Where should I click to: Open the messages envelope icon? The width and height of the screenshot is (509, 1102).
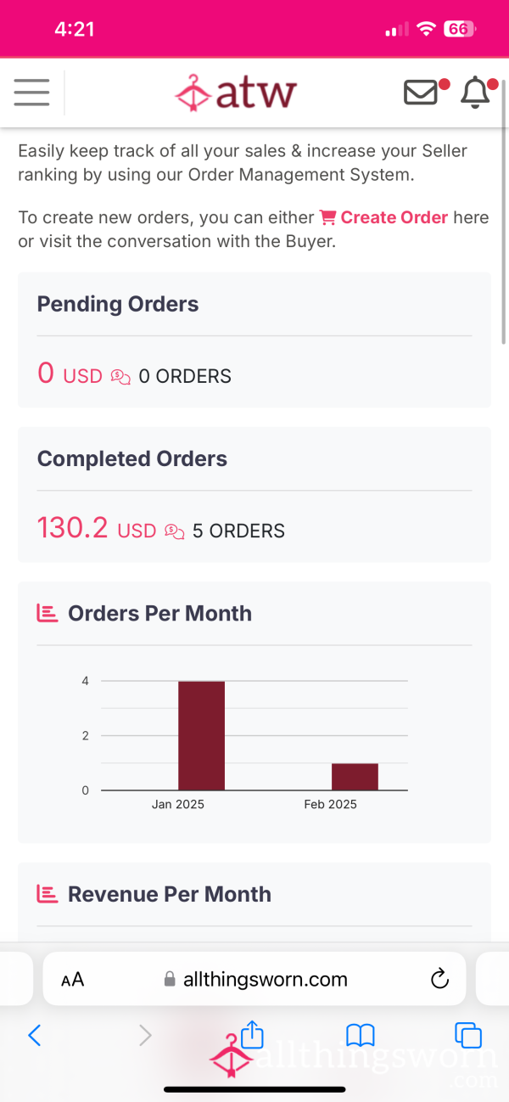(x=422, y=92)
